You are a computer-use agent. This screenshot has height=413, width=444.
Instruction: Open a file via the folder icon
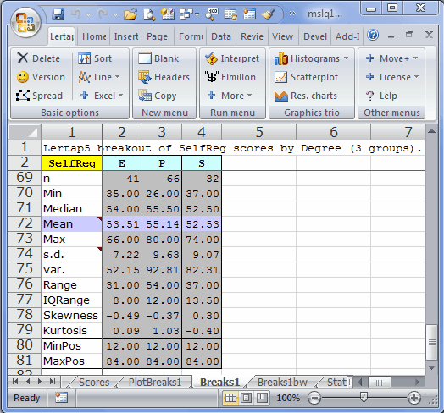coord(130,14)
